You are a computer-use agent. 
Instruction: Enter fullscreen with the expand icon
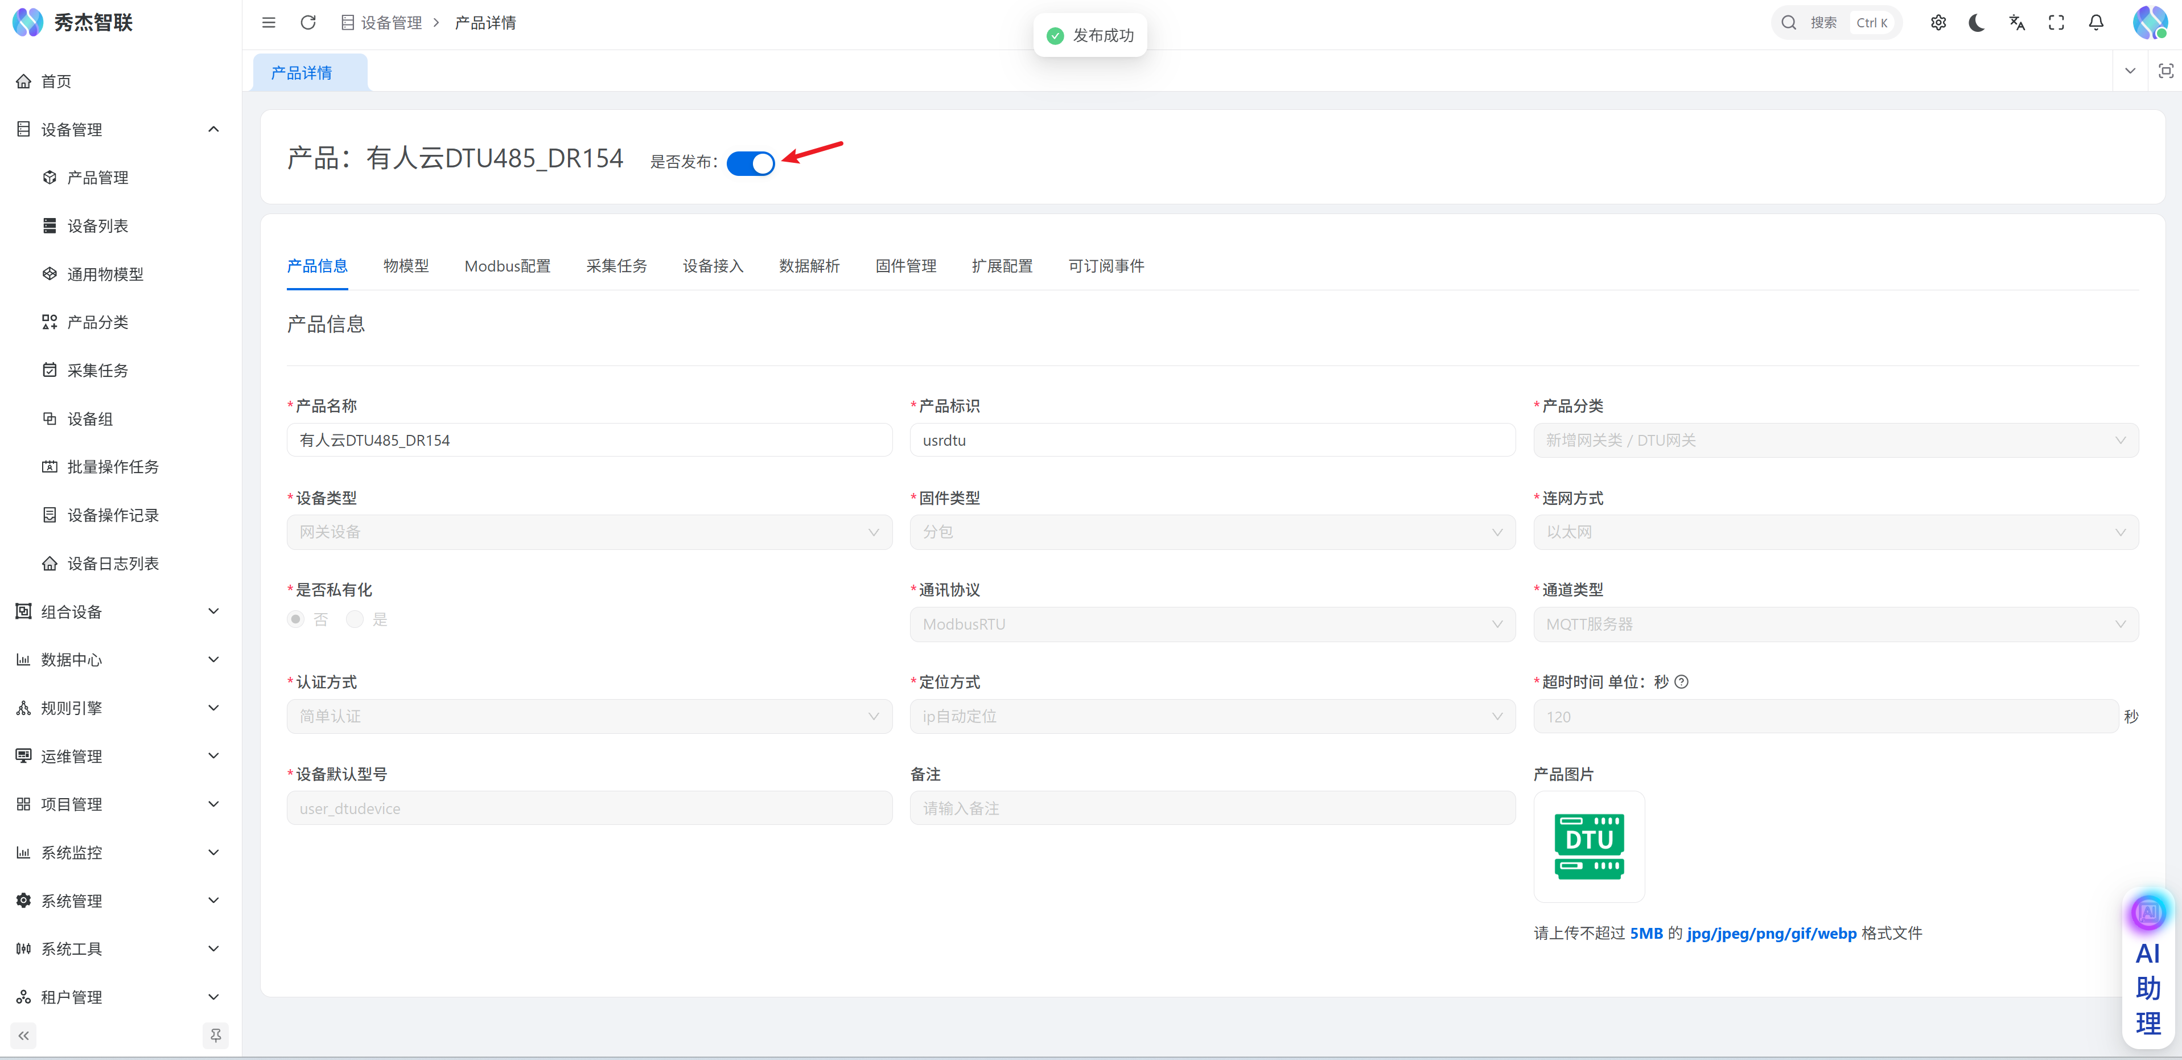pos(2057,23)
